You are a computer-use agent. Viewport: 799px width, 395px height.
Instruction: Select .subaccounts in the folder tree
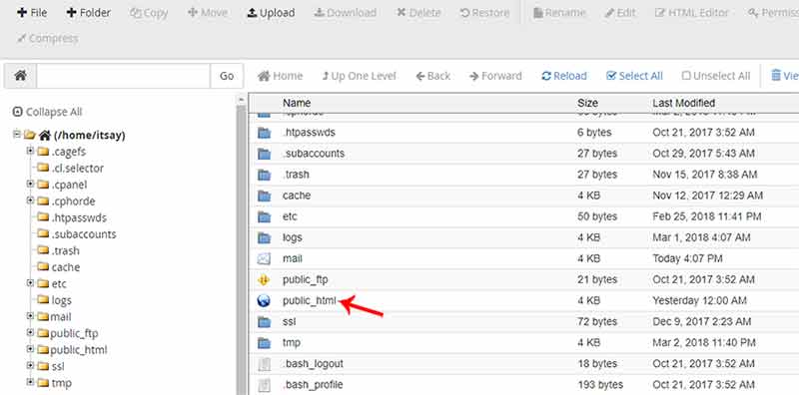[84, 234]
